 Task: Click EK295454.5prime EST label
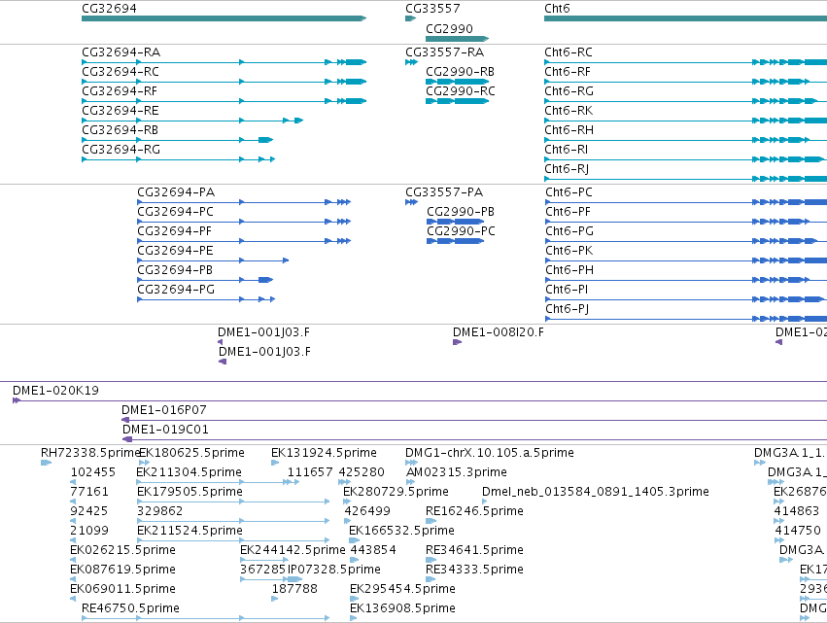pyautogui.click(x=403, y=589)
